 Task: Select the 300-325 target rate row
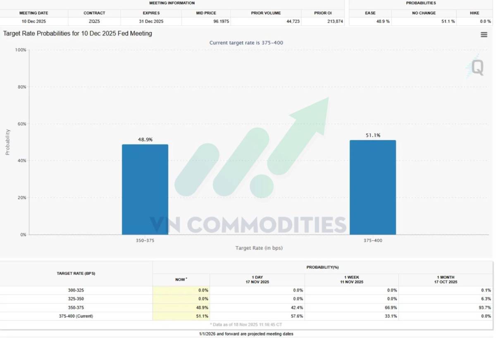point(246,290)
